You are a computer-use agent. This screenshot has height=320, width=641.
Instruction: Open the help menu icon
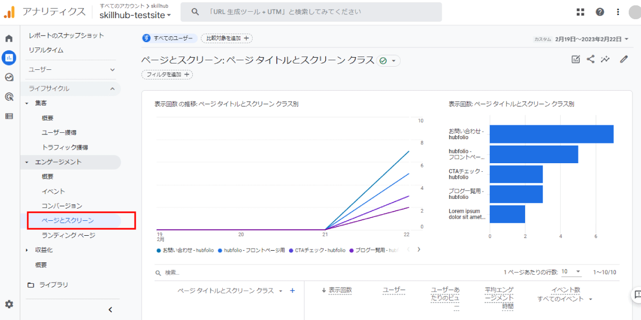click(600, 12)
